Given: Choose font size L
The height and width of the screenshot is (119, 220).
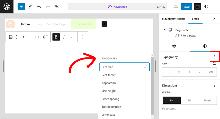Looking at the screenshot, I should (190, 72).
